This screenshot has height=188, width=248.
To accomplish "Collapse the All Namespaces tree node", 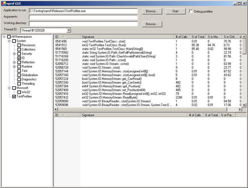I will tap(4, 37).
